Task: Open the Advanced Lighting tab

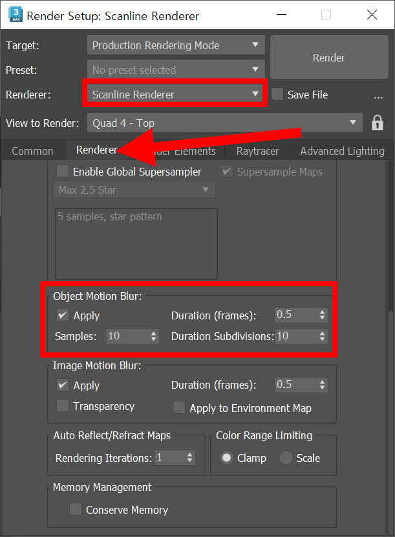Action: point(342,151)
